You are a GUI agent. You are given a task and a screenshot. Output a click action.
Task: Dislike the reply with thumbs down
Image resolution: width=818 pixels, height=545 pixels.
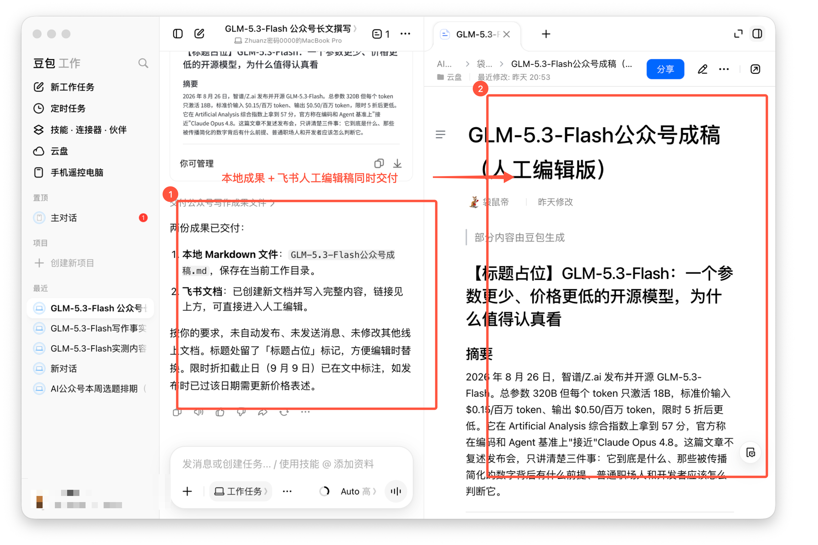(x=241, y=412)
